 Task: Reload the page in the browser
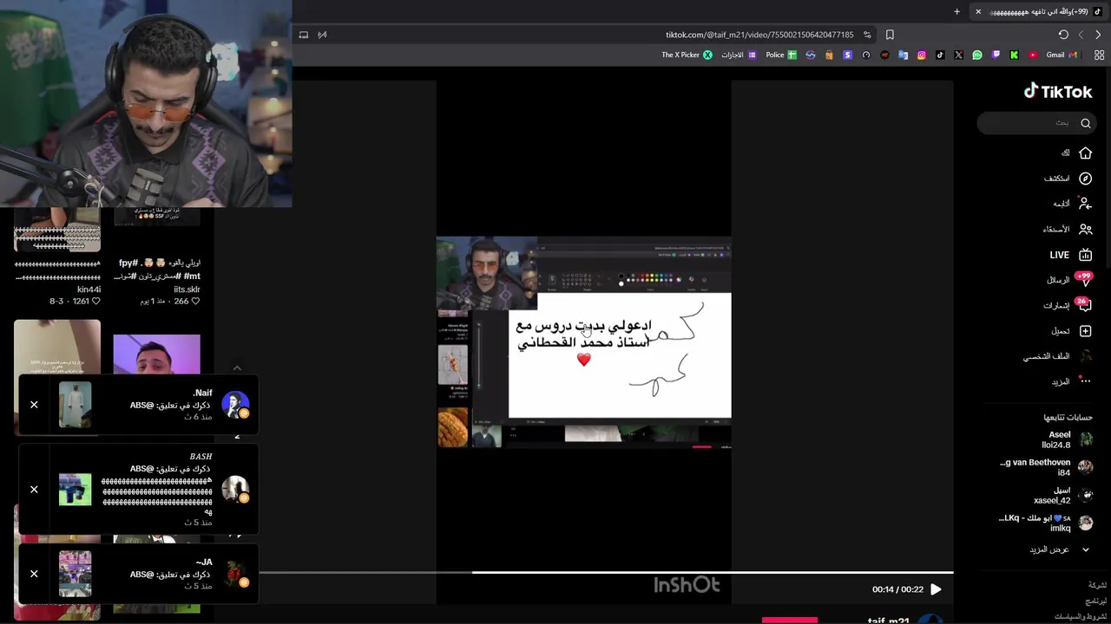[x=1063, y=35]
